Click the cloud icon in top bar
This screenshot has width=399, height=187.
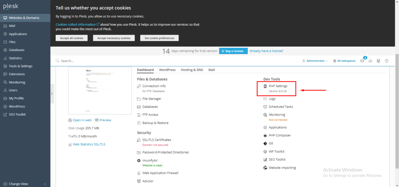click(x=371, y=61)
